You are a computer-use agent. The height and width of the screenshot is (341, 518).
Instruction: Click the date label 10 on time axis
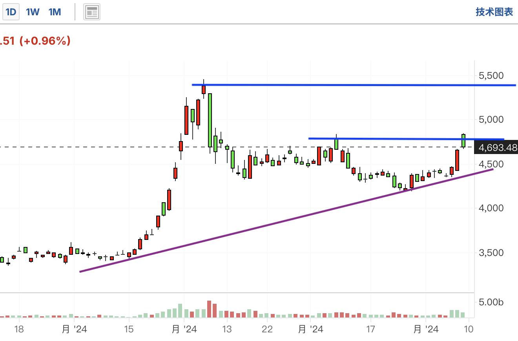[x=469, y=329]
